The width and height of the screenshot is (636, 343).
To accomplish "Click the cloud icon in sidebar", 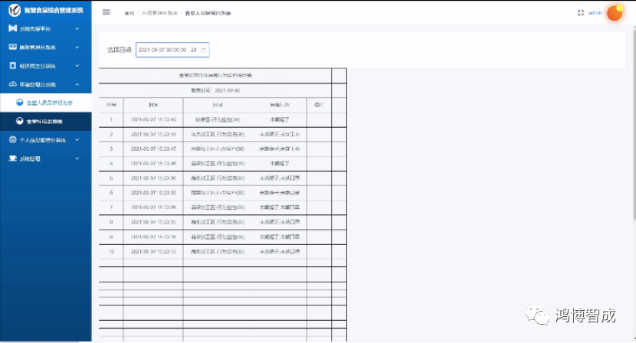I will 13,84.
